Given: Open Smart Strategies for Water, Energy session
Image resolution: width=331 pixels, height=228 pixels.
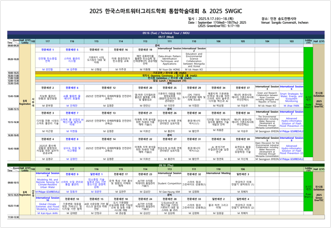Looking at the screenshot, I should [291, 97].
